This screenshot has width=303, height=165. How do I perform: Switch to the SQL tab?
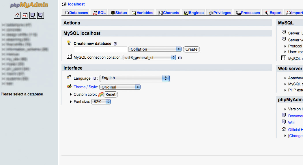pyautogui.click(x=99, y=13)
